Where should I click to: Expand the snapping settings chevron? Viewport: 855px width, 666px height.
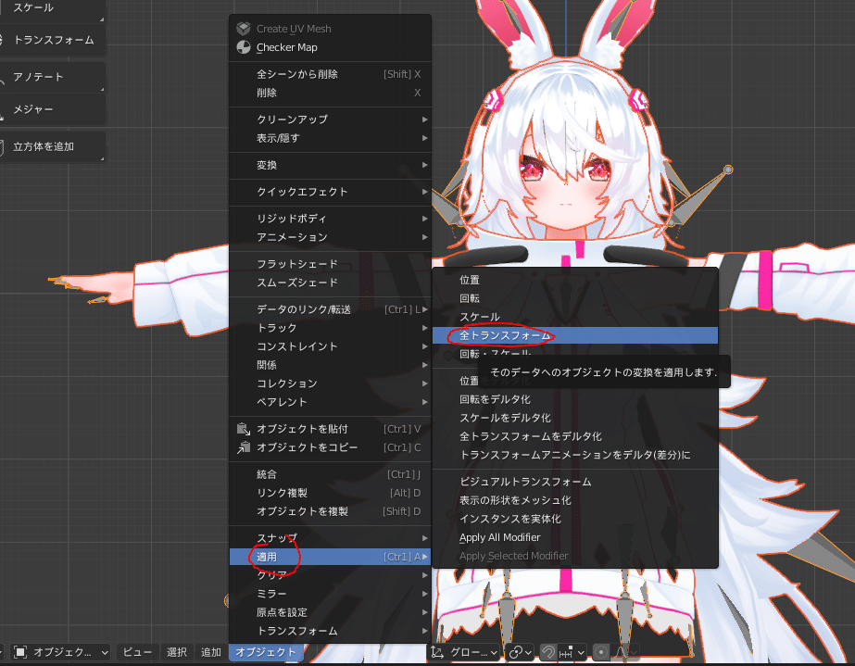581,651
